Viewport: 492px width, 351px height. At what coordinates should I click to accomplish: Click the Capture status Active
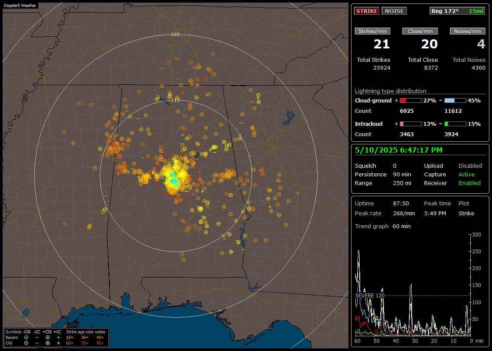[x=466, y=174]
